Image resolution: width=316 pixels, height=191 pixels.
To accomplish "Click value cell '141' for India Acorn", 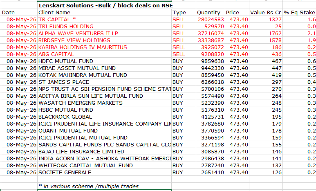I will click(266, 159).
